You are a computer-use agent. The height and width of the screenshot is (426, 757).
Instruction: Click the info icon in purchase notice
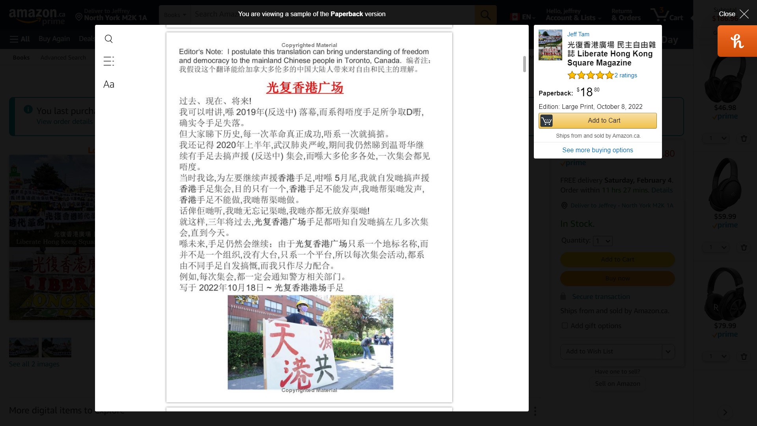(28, 110)
